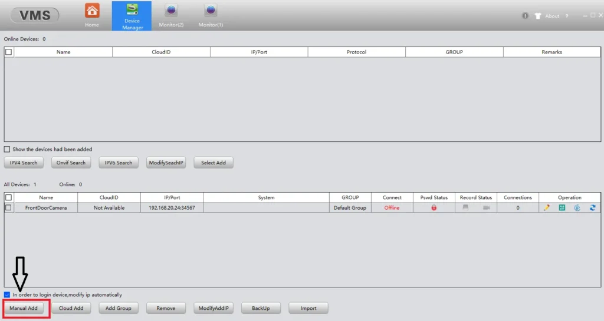The height and width of the screenshot is (321, 604).
Task: Click the 192.168.20.24:34567 cell
Action: [172, 207]
